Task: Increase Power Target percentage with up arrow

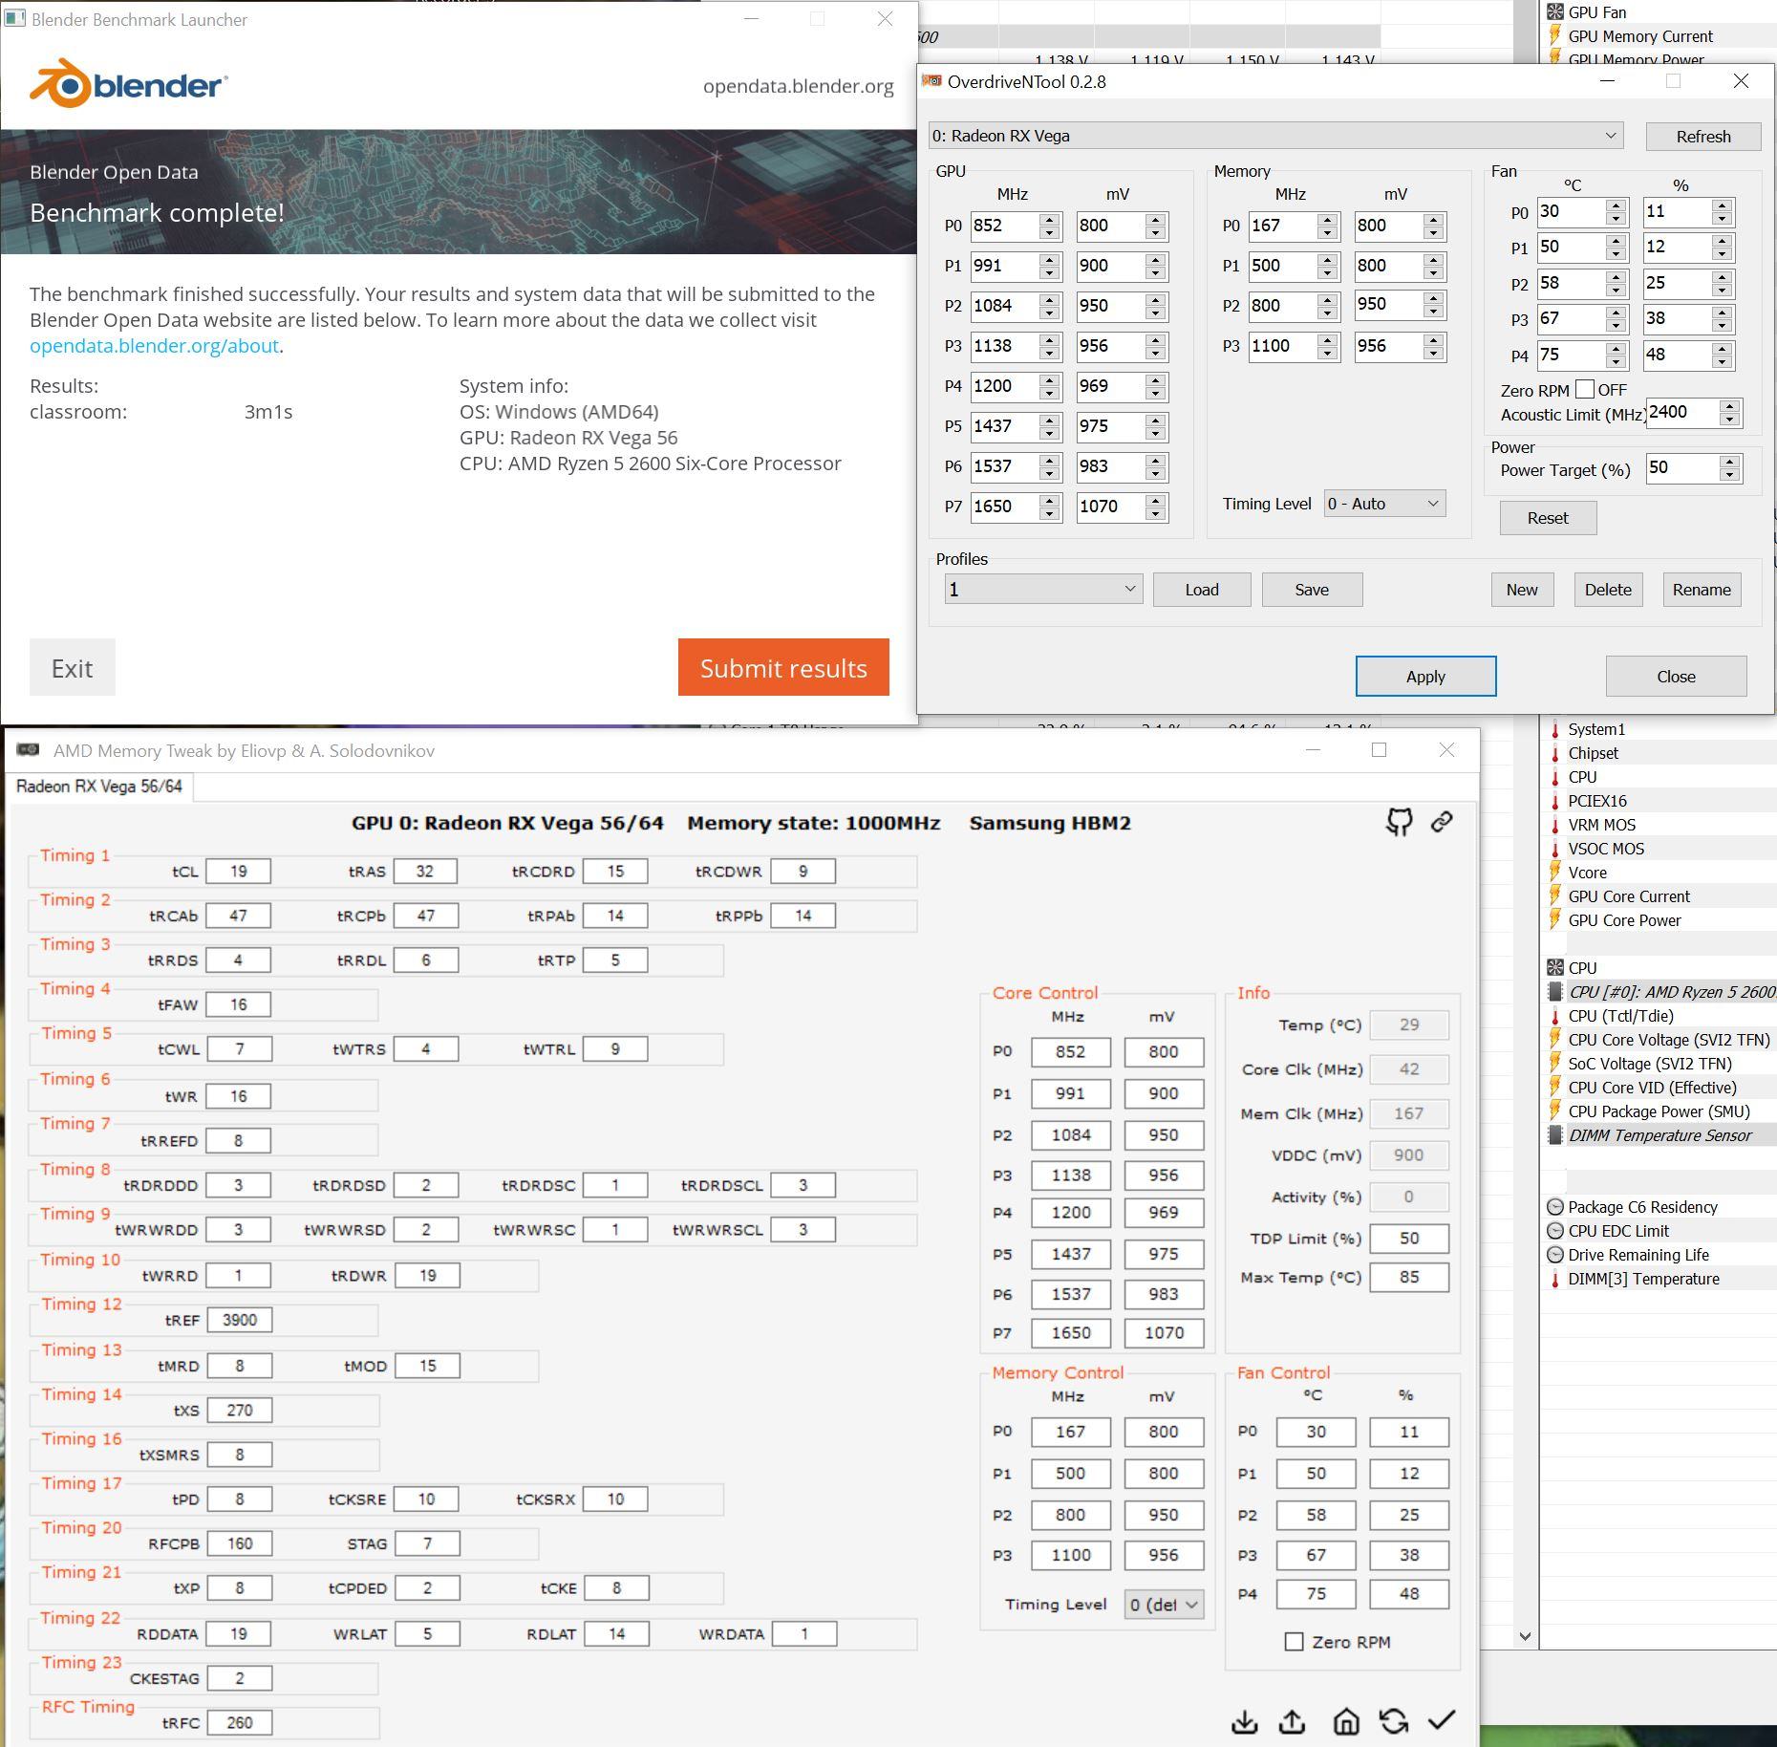Action: pos(1729,462)
